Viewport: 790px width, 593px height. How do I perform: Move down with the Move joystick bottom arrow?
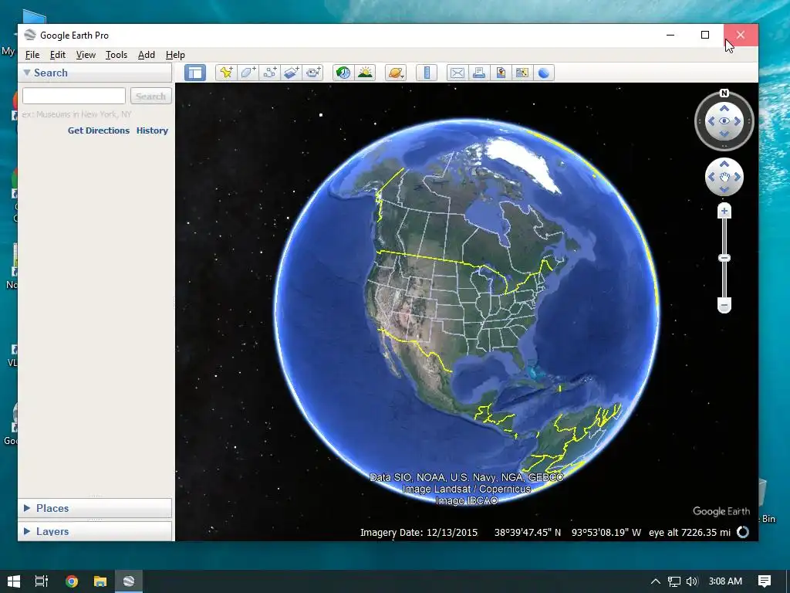(724, 190)
